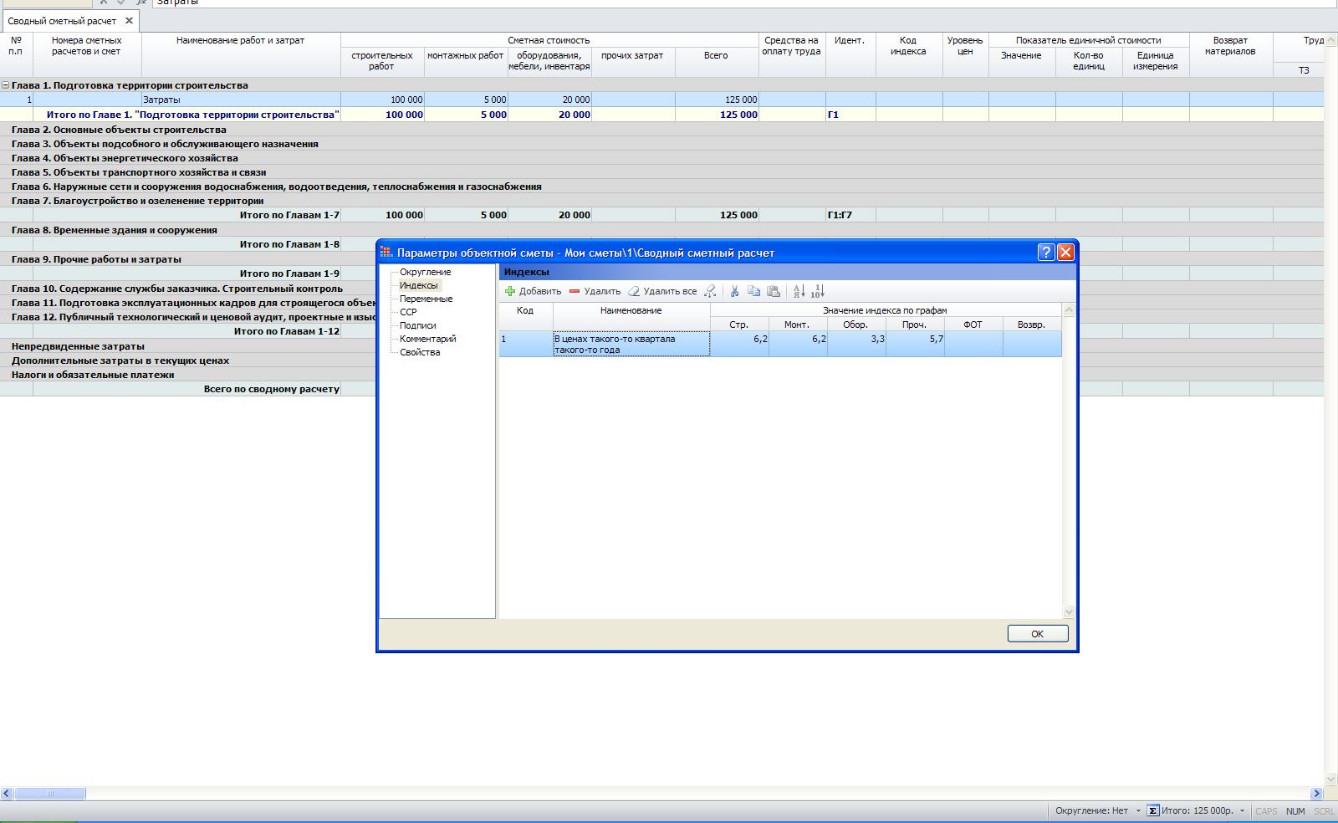This screenshot has width=1338, height=823.
Task: Click the Paste clipboard icon in dialog
Action: pos(774,291)
